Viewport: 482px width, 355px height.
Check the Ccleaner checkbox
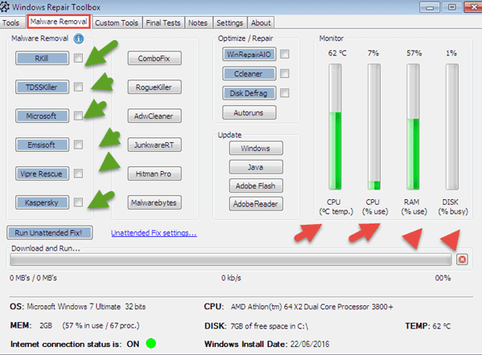click(285, 73)
